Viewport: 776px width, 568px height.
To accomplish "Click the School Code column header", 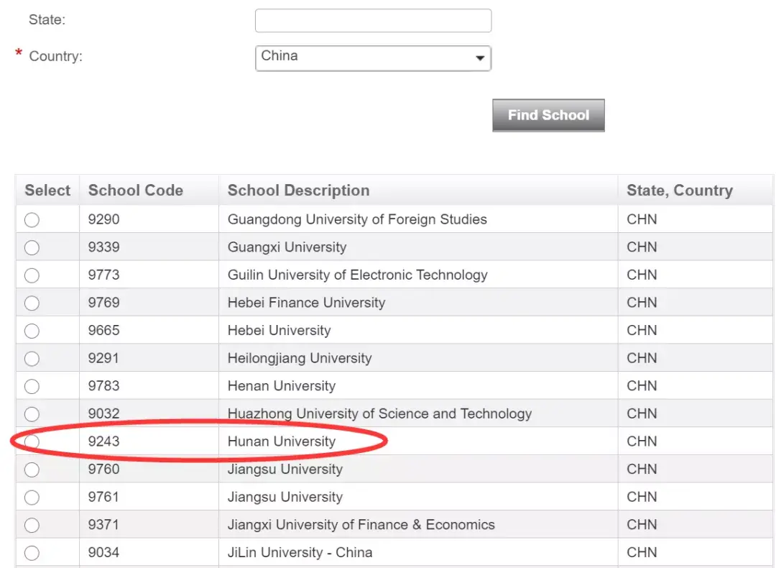I will (x=135, y=191).
